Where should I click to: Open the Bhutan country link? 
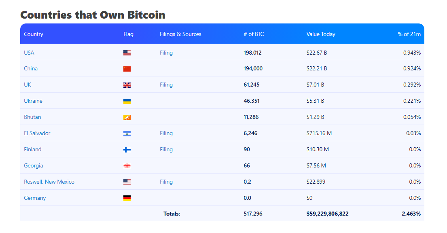point(32,117)
